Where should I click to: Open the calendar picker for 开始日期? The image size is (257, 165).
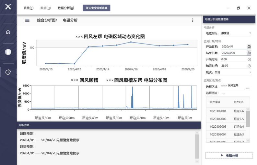pos(249,46)
